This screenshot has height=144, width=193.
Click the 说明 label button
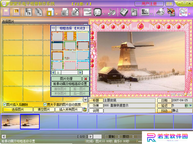(x=96, y=111)
